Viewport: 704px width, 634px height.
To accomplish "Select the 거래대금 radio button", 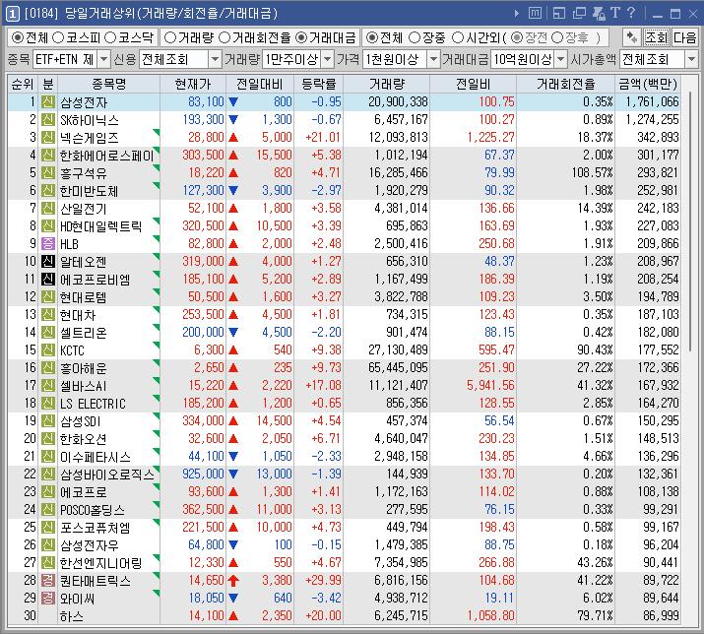I will pyautogui.click(x=301, y=37).
